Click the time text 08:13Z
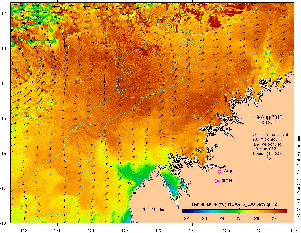Screen dimensions: 301x233 click(266, 123)
